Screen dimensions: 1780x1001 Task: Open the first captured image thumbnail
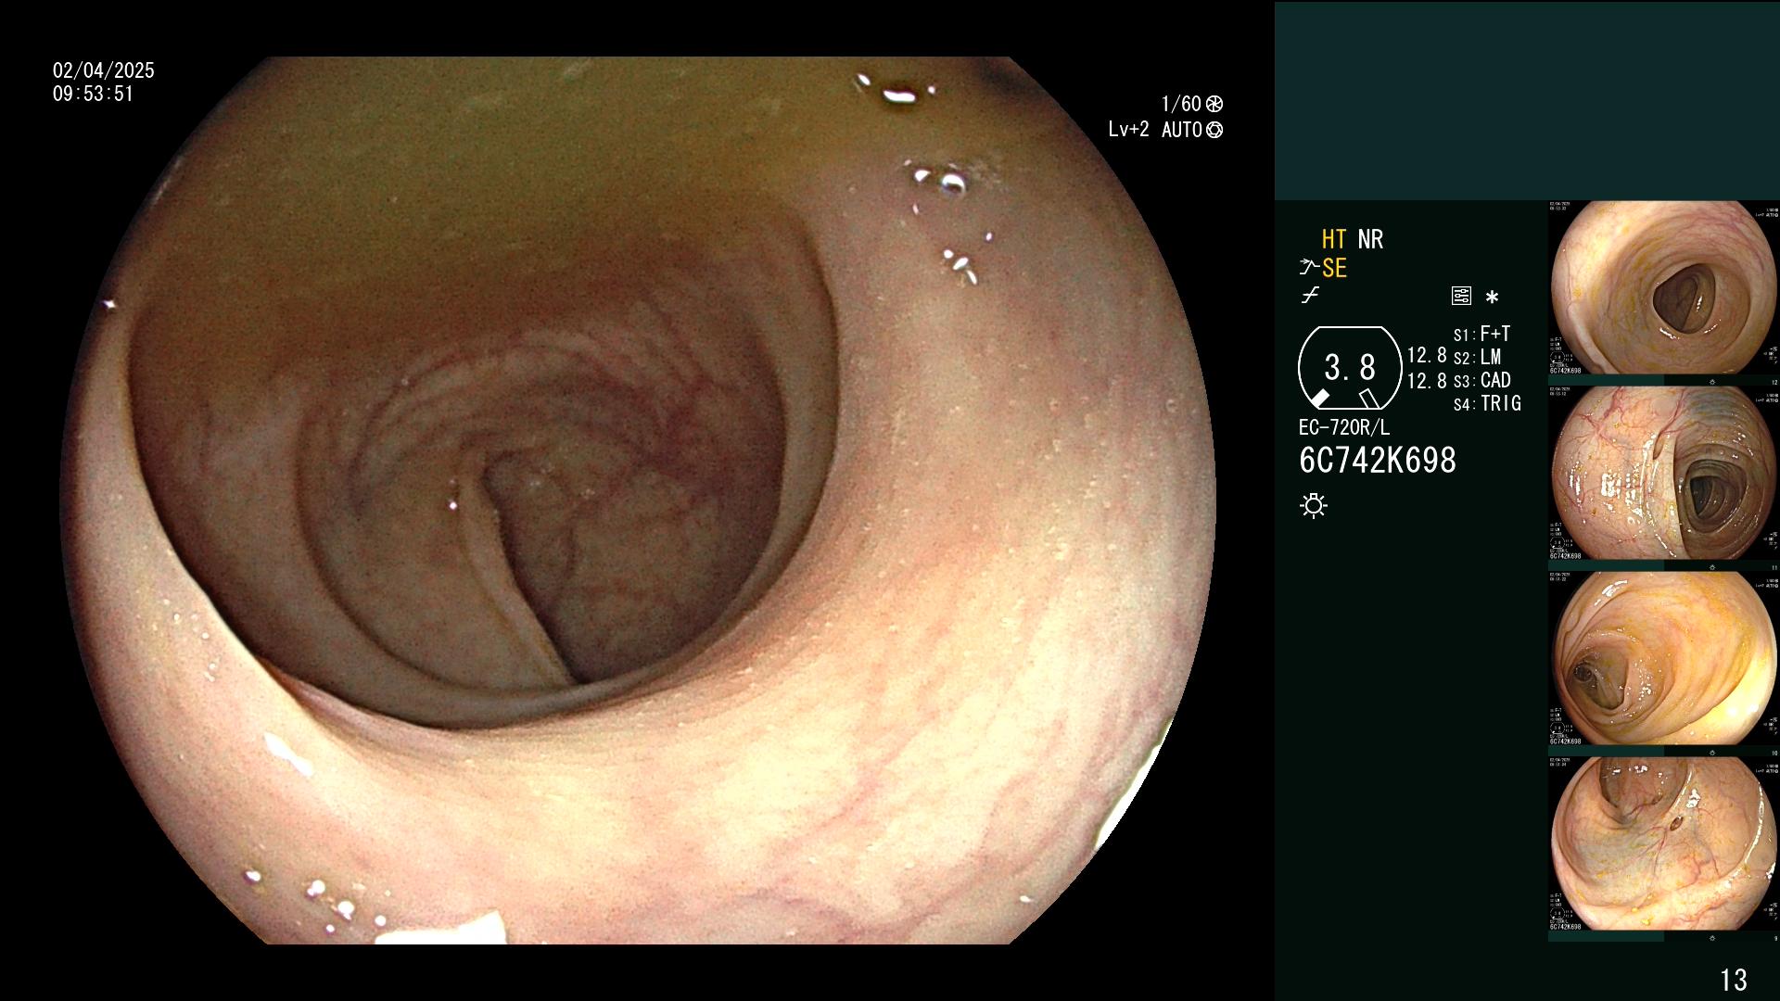tap(1663, 288)
